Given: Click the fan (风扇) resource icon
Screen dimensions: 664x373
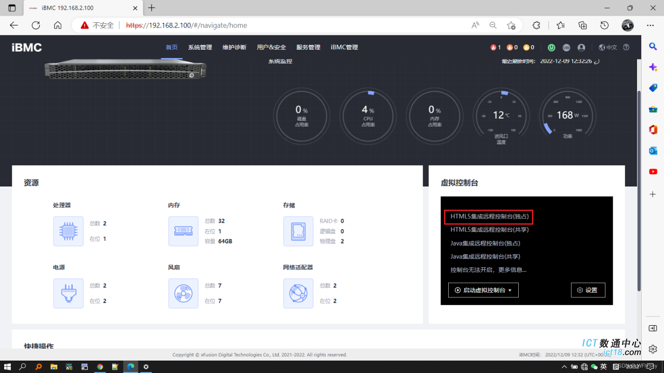Looking at the screenshot, I should coord(184,293).
